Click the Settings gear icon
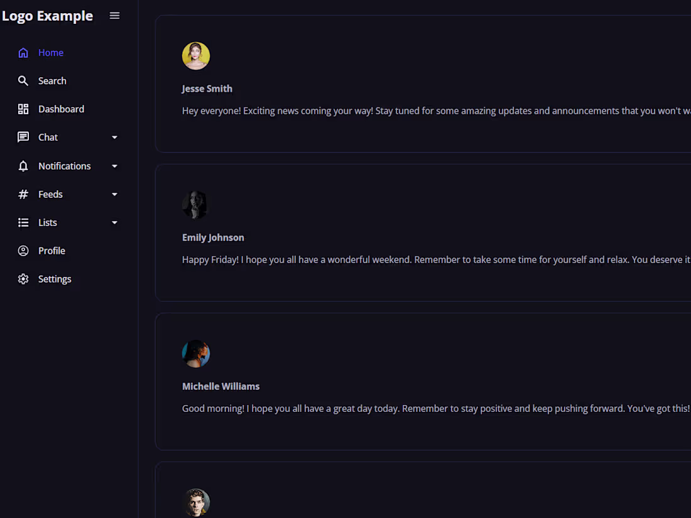The image size is (691, 518). 23,278
